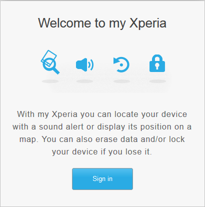Click the phone outline inside the locate icon
Image resolution: width=205 pixels, height=207 pixels.
tap(49, 57)
